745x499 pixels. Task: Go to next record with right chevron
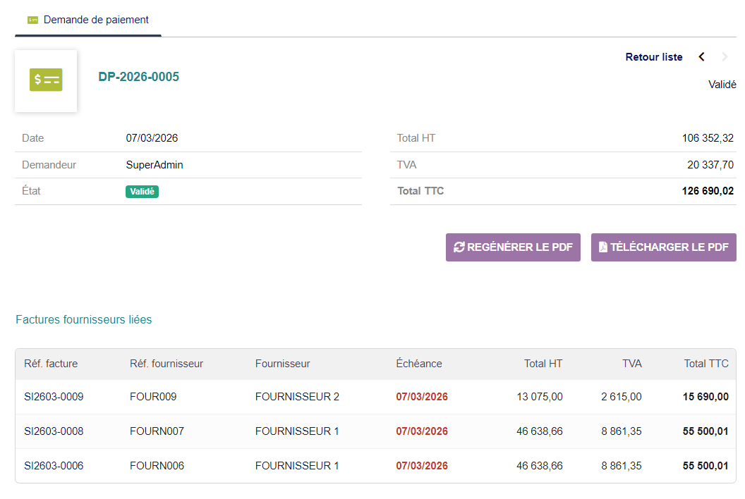coord(725,57)
